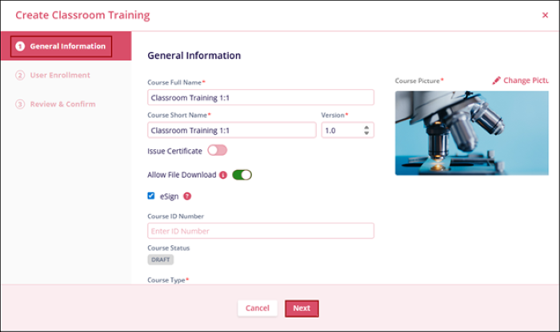Click the microscope course picture thumbnail

point(471,132)
